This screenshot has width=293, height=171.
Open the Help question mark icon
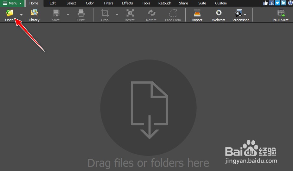(x=290, y=3)
